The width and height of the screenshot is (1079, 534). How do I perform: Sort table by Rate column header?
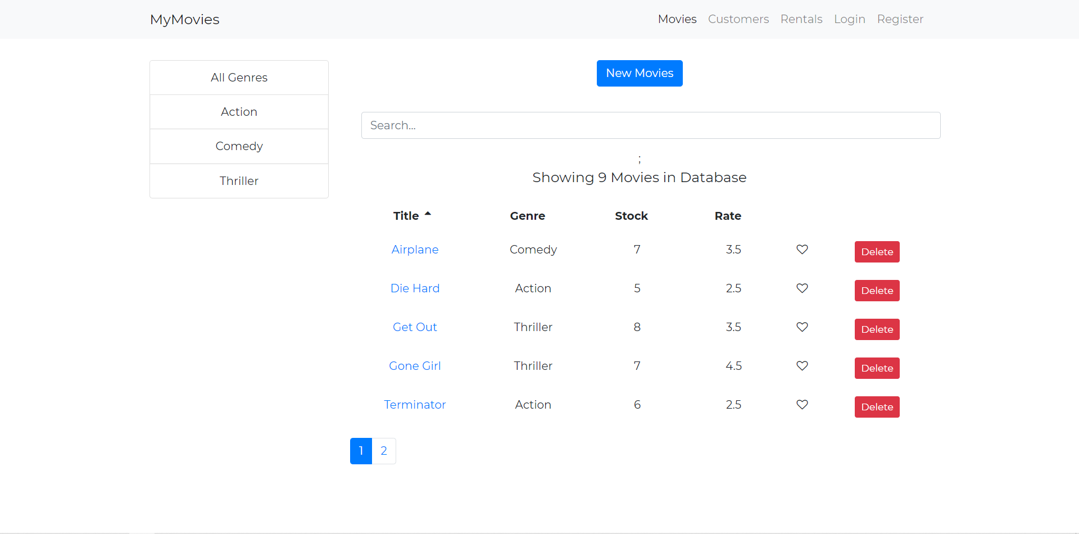(728, 216)
